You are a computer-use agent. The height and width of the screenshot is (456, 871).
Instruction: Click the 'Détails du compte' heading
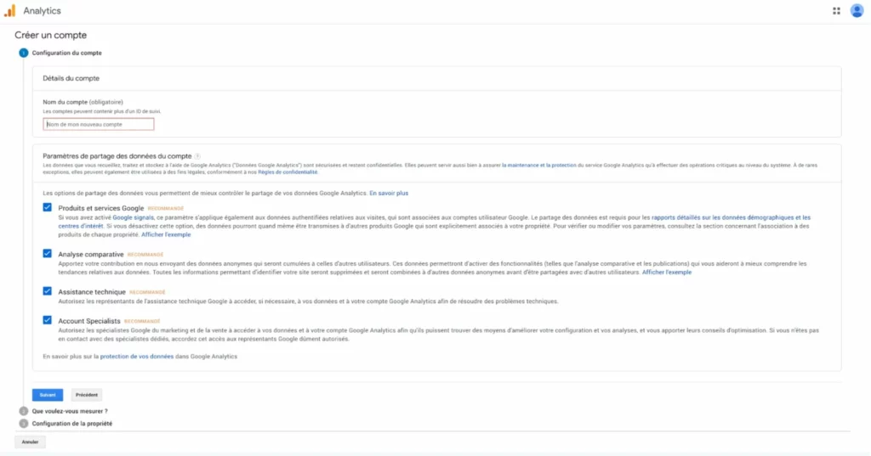(x=71, y=78)
